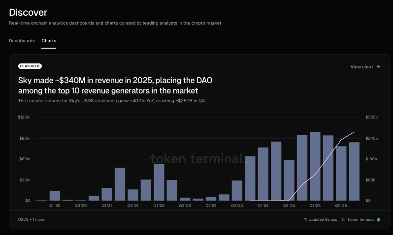Image resolution: width=393 pixels, height=235 pixels.
Task: Click the Q1 '23 axis label
Action: click(x=211, y=206)
